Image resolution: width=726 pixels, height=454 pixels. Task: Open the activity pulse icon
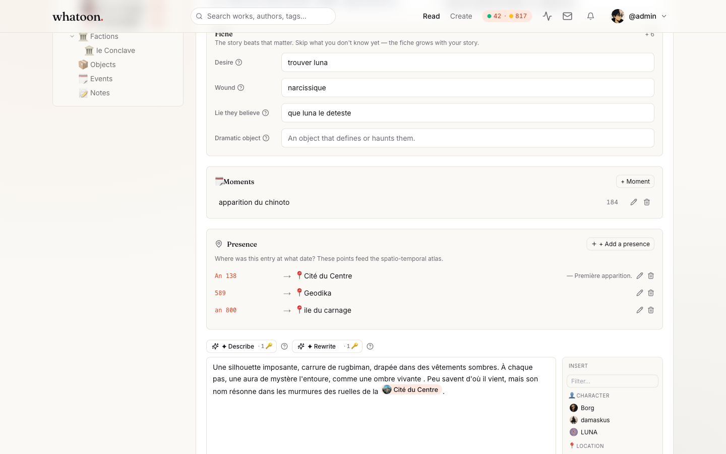pos(547,16)
